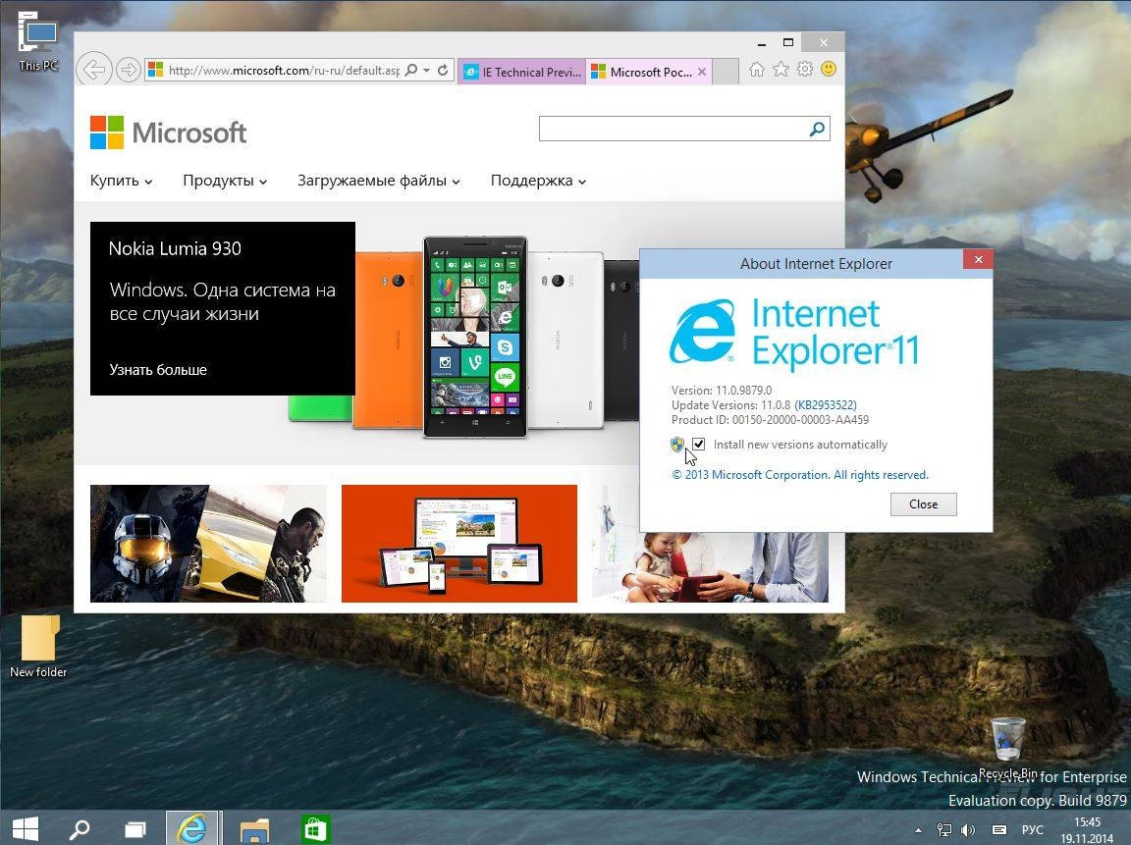This screenshot has height=845, width=1131.
Task: Open the IE Home page icon
Action: pyautogui.click(x=756, y=70)
